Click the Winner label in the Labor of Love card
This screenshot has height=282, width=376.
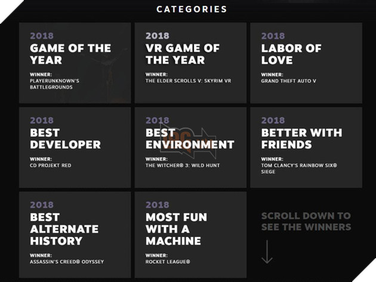272,75
